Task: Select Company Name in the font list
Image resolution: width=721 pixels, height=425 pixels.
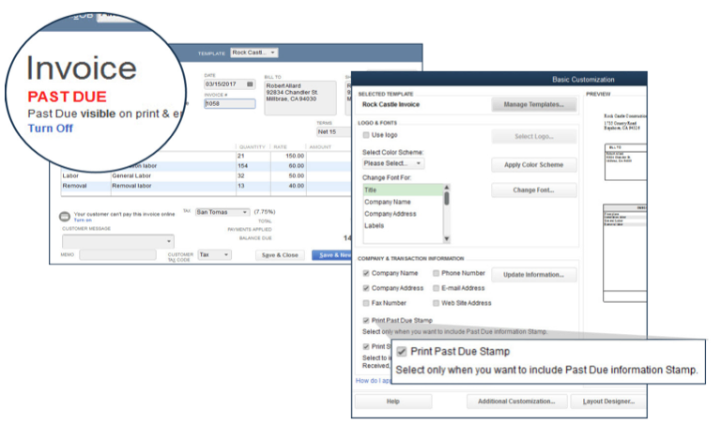Action: coord(403,202)
